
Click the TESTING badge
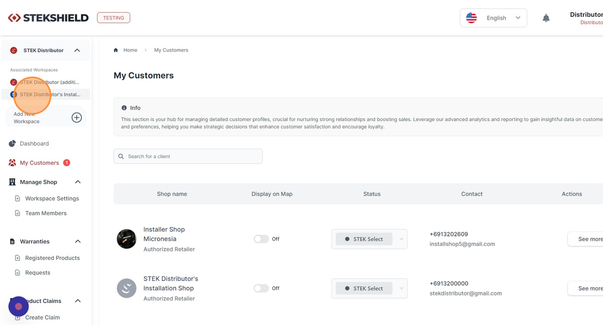(114, 18)
